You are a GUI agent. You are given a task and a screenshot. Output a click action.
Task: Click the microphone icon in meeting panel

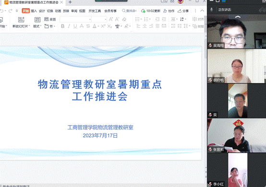(211, 10)
